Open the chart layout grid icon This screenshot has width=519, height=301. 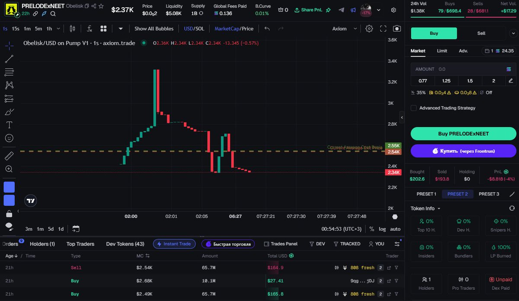103,29
